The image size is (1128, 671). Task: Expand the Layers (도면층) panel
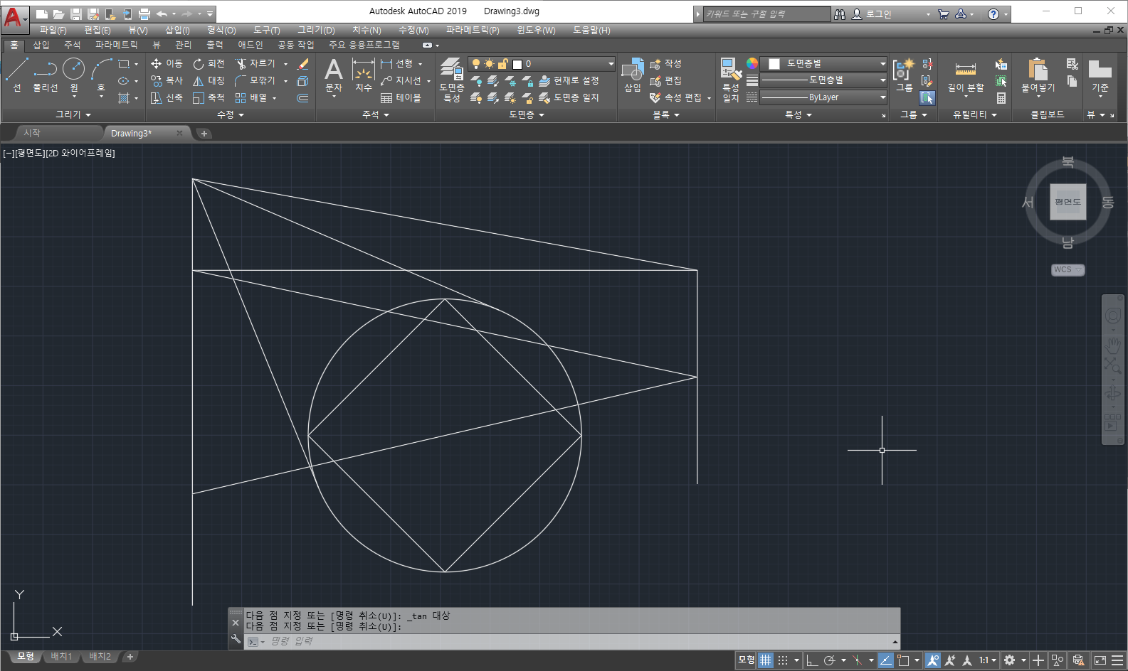click(527, 114)
